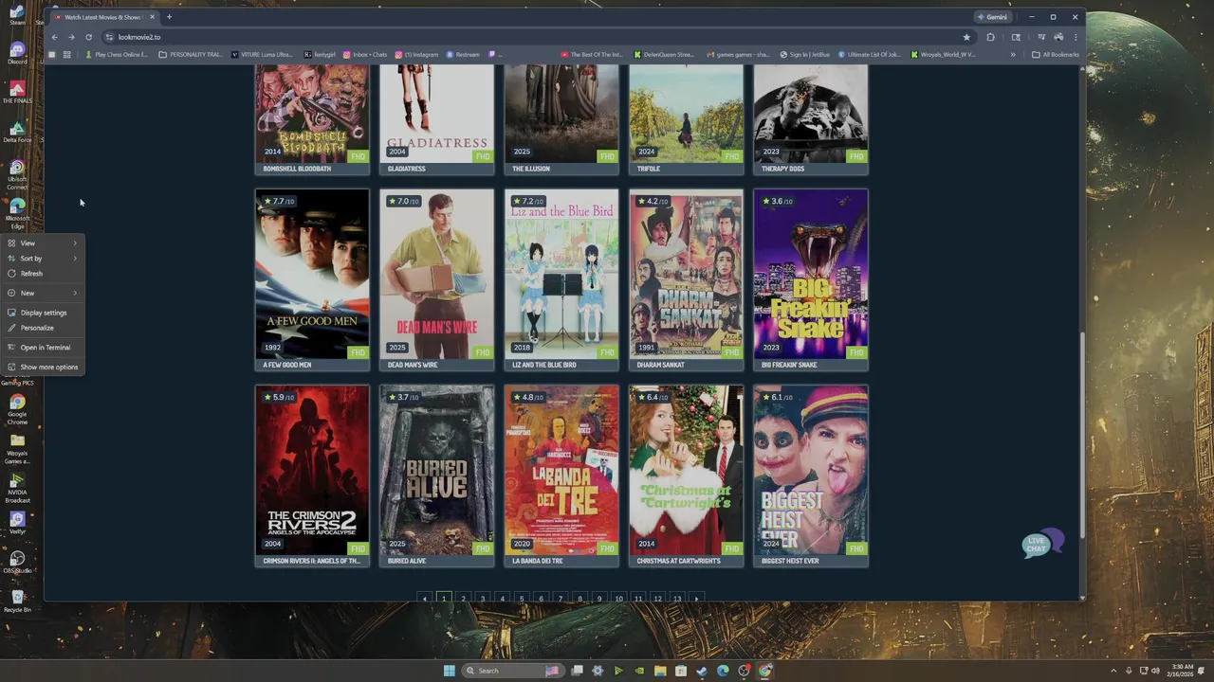Image resolution: width=1214 pixels, height=682 pixels.
Task: Click Show more options
Action: [43, 368]
